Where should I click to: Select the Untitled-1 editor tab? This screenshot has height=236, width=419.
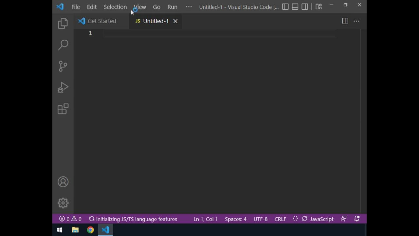pyautogui.click(x=155, y=21)
